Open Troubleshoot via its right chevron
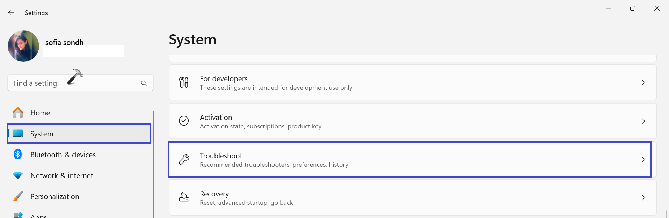The height and width of the screenshot is (218, 669). 643,159
